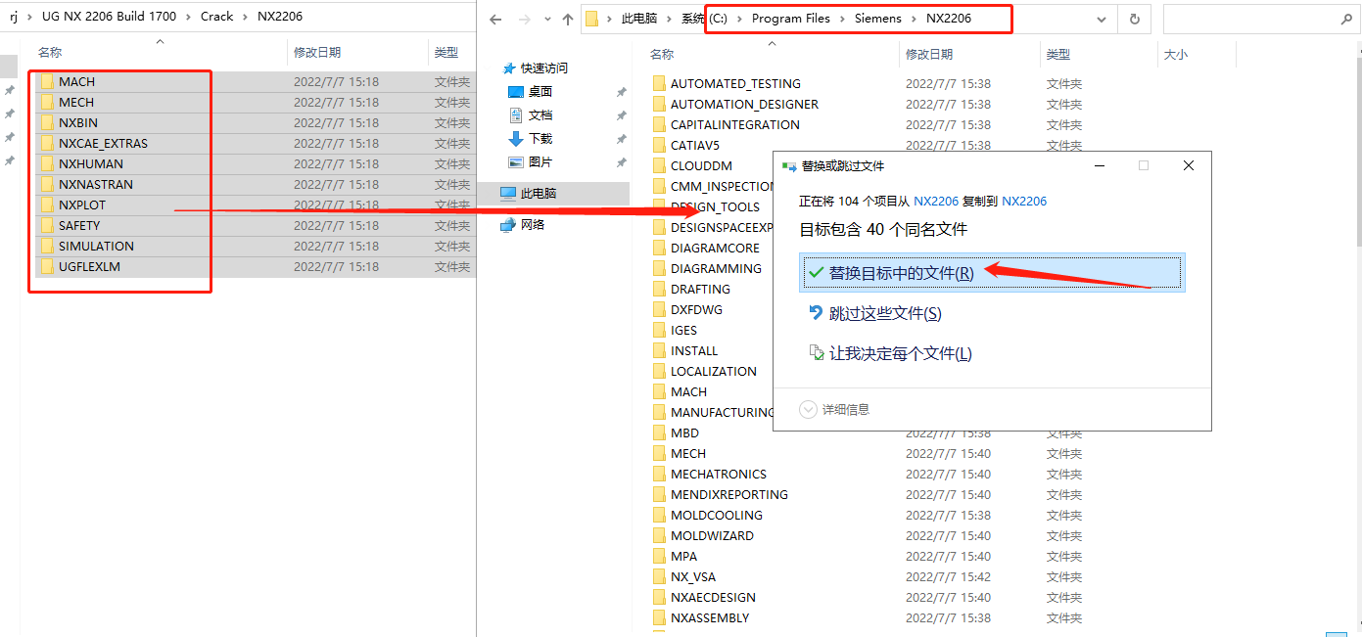
Task: Click the Siemens breadcrumb in the address bar
Action: (x=878, y=18)
